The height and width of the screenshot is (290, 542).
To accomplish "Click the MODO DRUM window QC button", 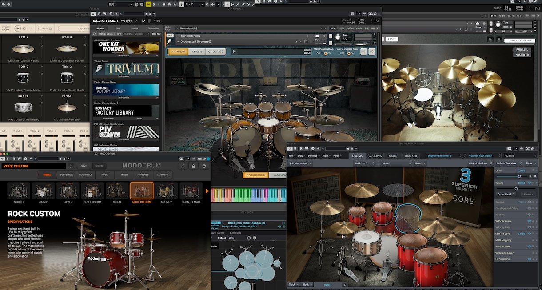I will coord(200,159).
